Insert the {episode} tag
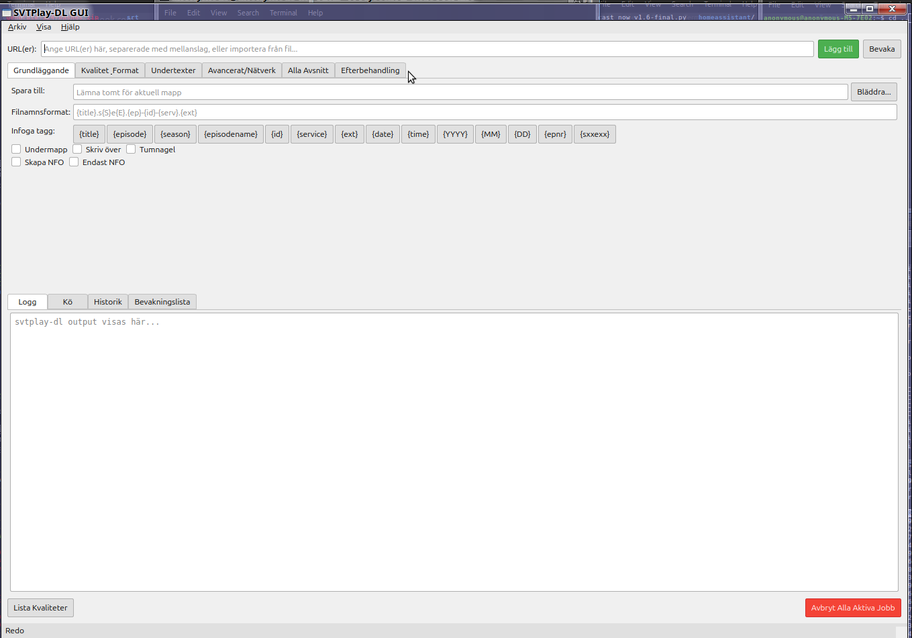 (129, 134)
